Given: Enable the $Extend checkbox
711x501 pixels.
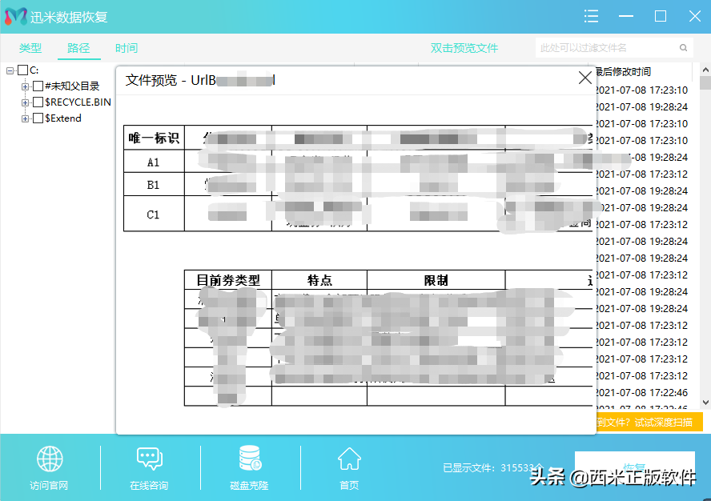Looking at the screenshot, I should pyautogui.click(x=38, y=118).
